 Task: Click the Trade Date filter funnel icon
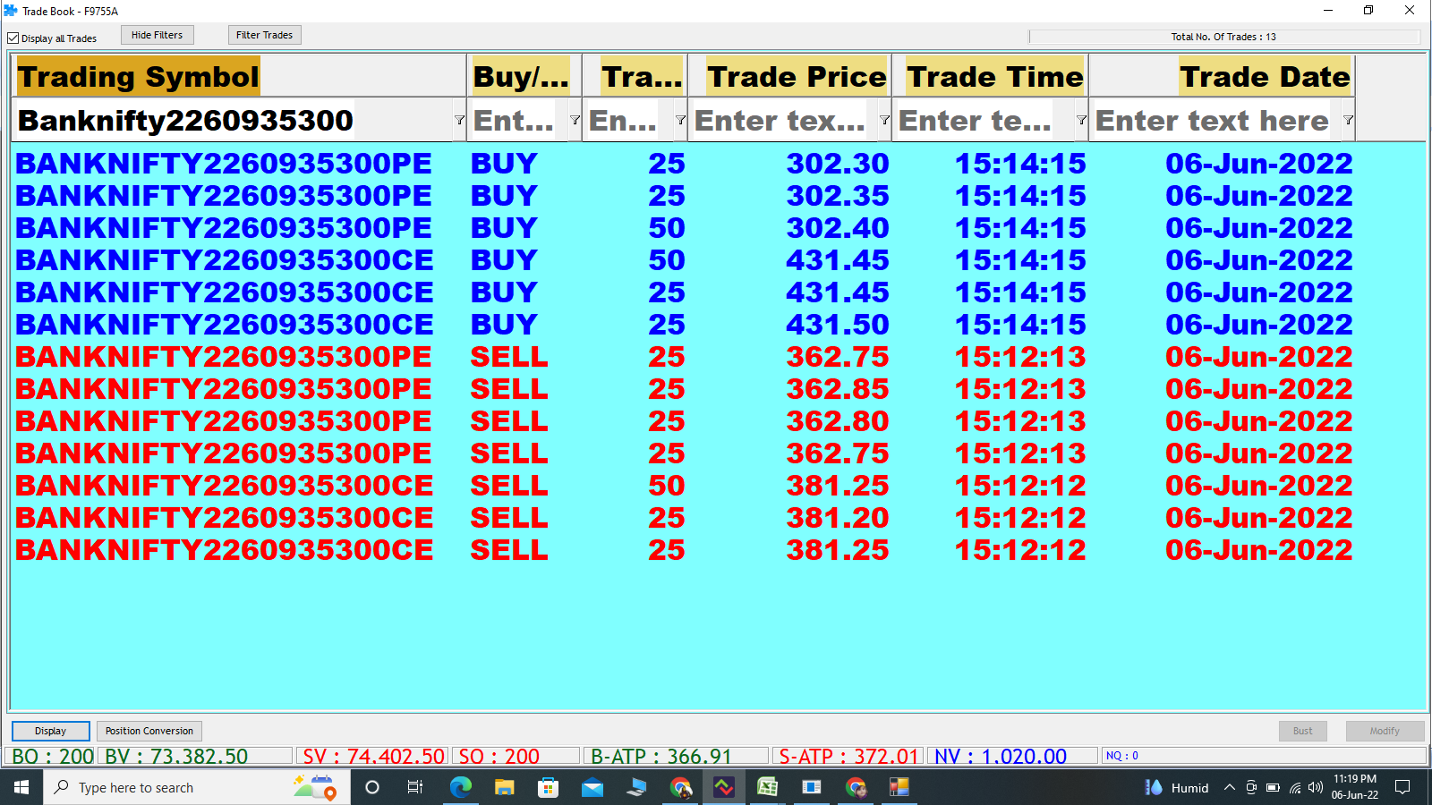click(1348, 120)
